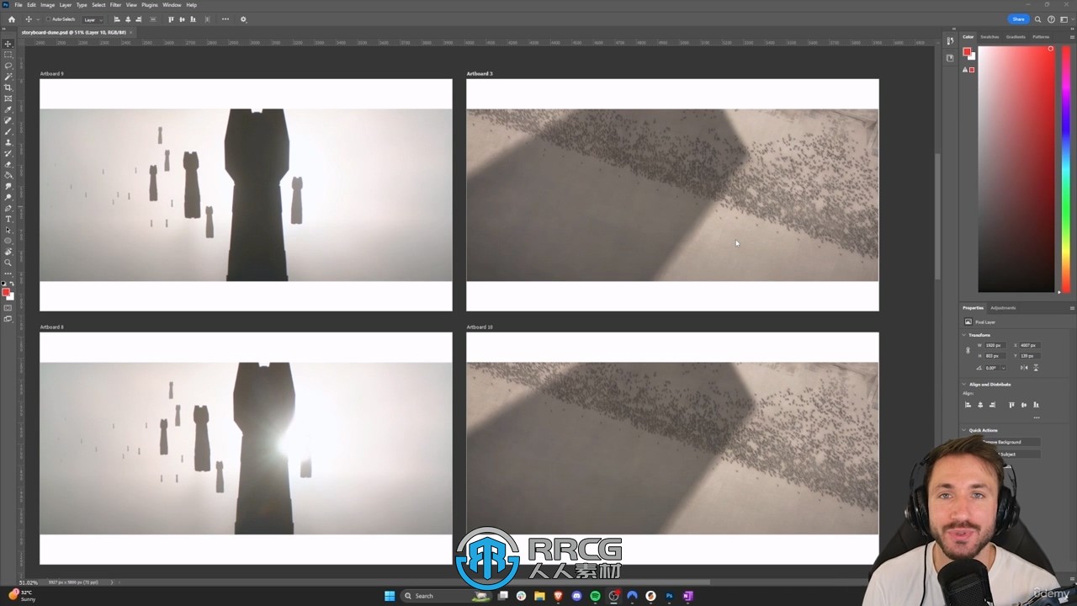Collapse the Quick Actions section
1077x606 pixels.
(x=964, y=430)
